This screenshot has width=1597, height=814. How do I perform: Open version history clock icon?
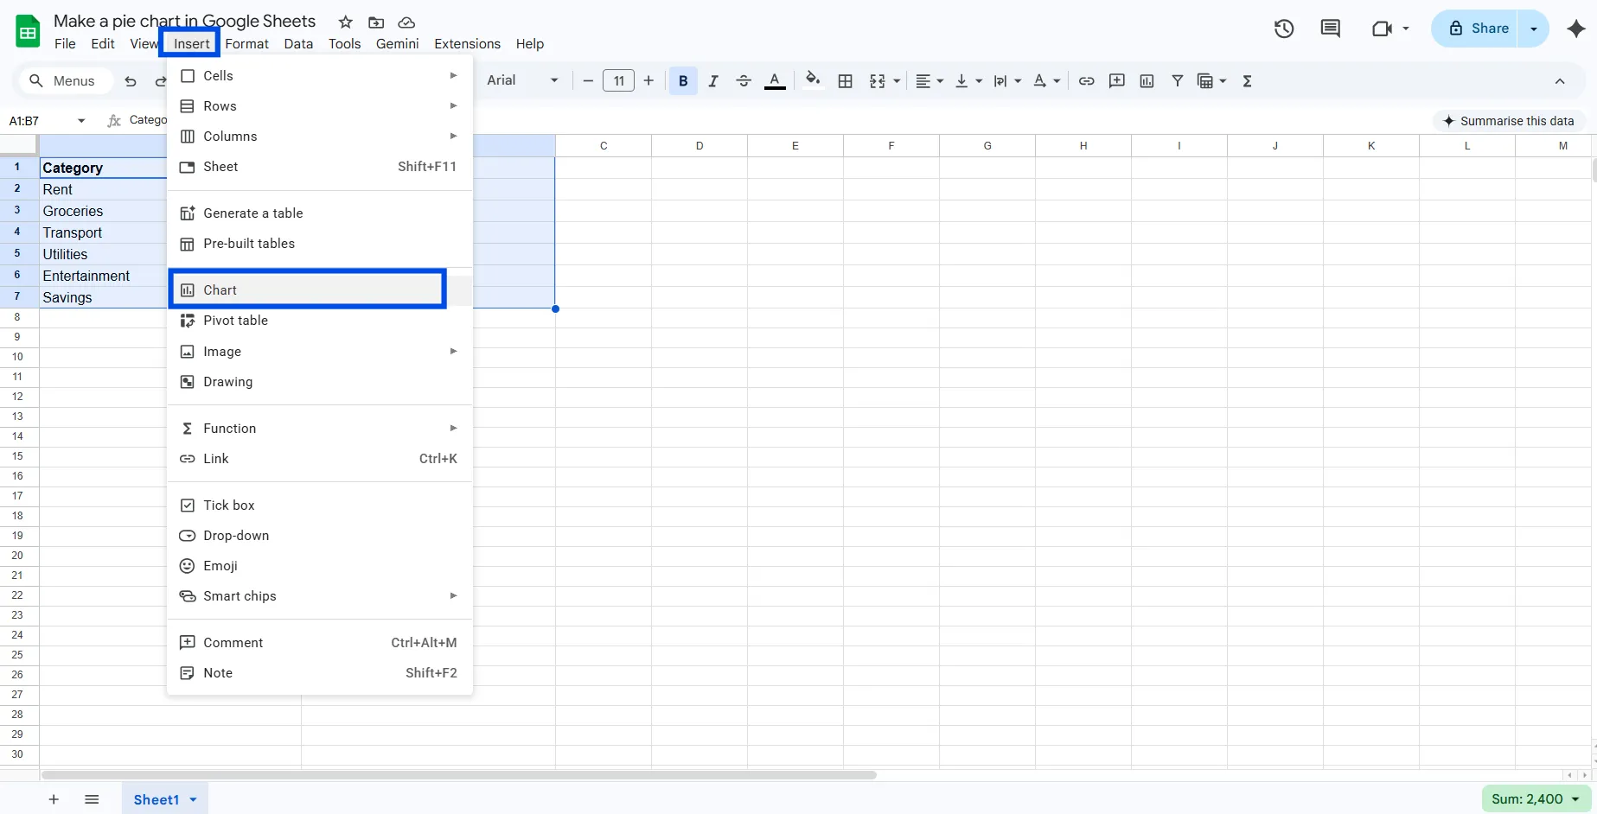[1284, 29]
